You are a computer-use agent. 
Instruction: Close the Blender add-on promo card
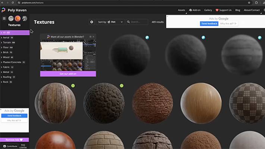tap(94, 37)
